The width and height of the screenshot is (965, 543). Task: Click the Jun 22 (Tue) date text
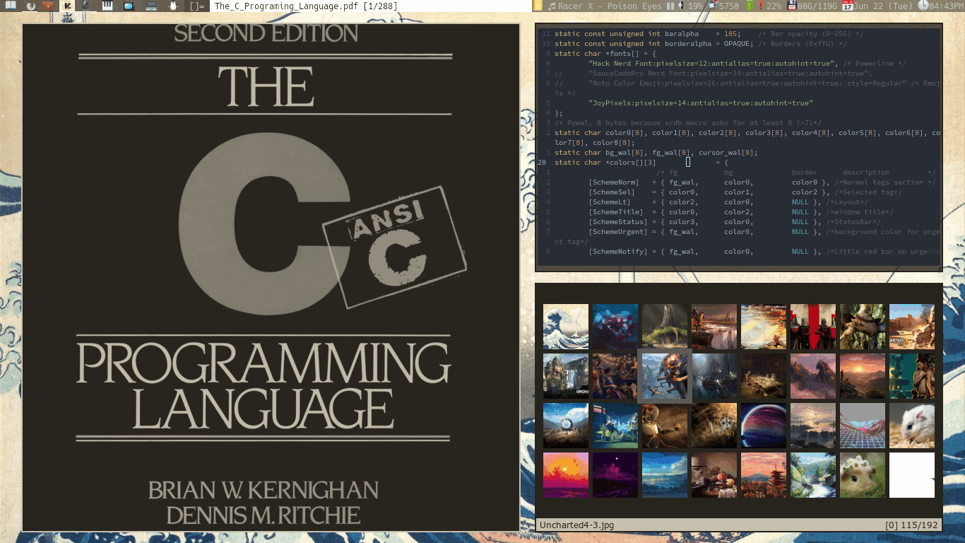click(883, 6)
